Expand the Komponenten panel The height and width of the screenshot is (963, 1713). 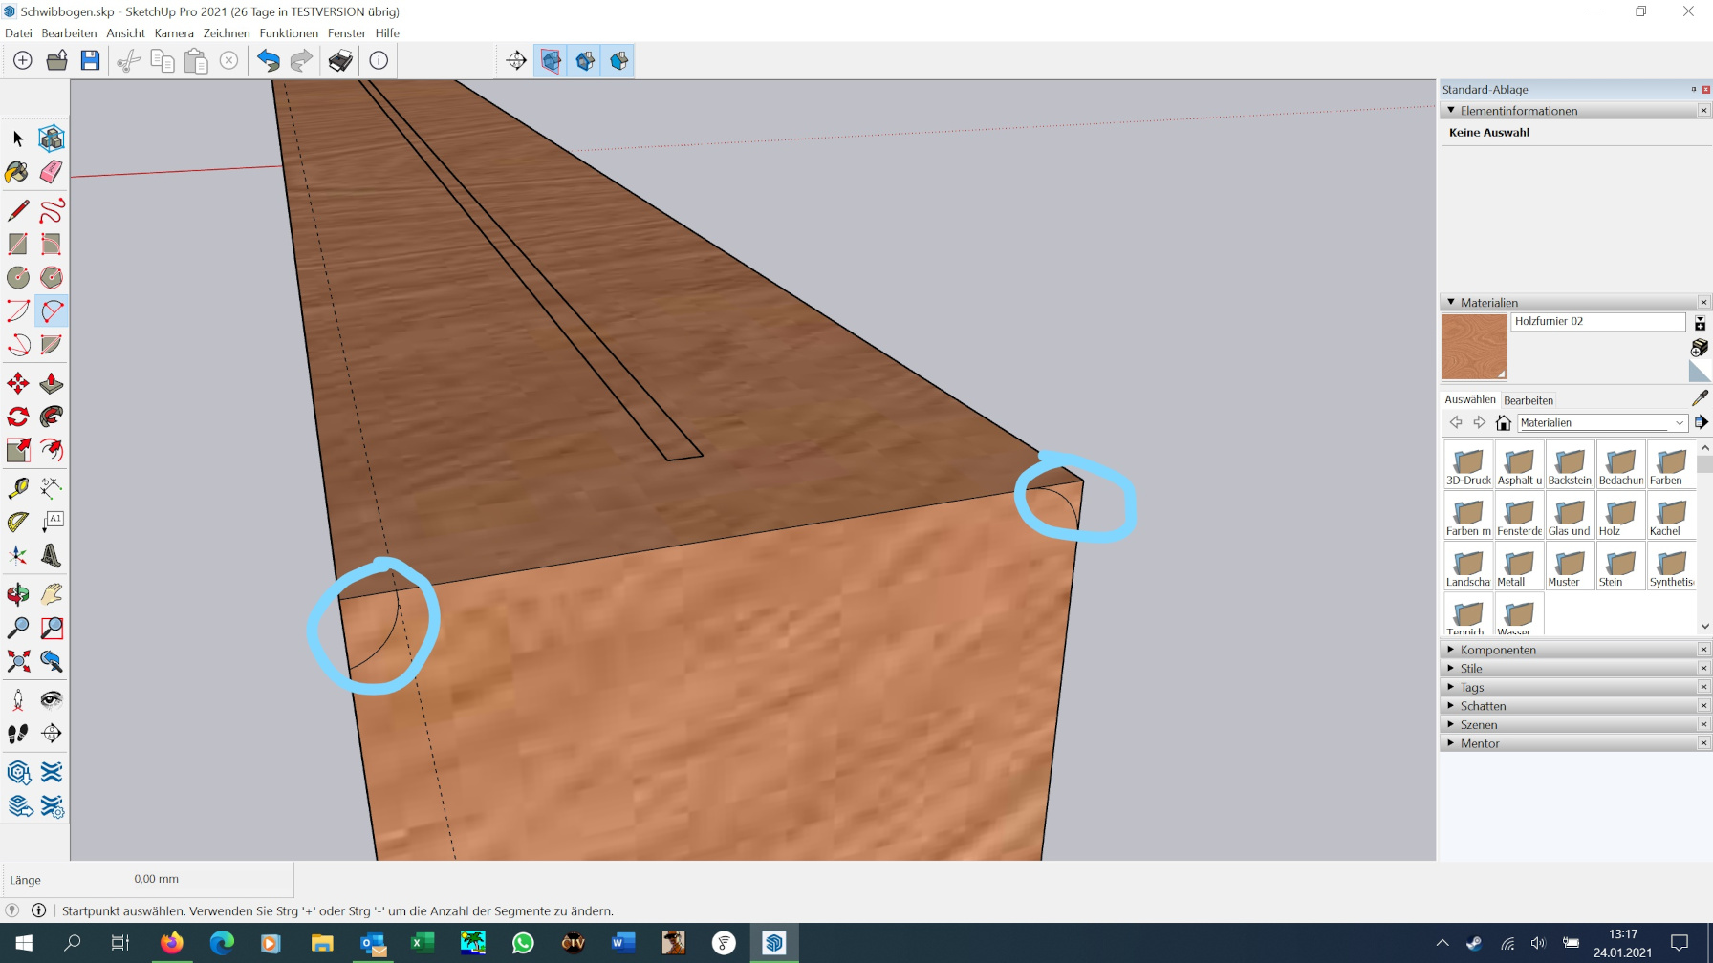click(1497, 650)
